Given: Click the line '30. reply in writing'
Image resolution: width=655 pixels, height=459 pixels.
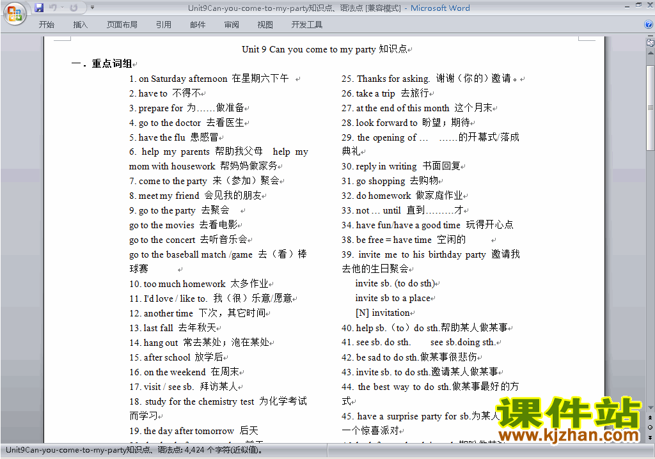Looking at the screenshot, I should 401,166.
